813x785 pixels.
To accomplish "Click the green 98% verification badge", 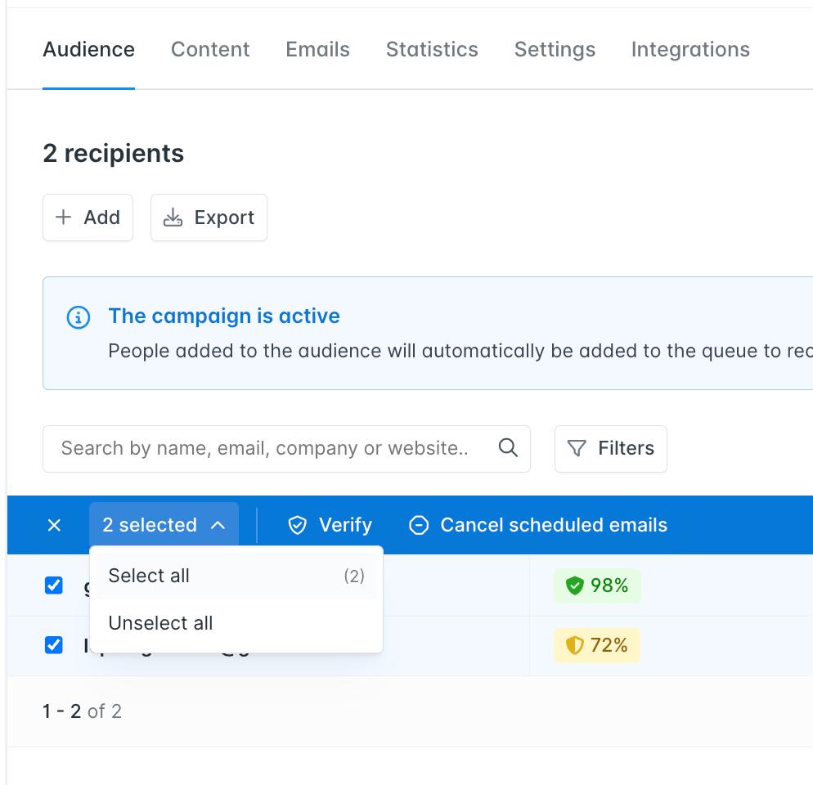I will click(x=597, y=586).
